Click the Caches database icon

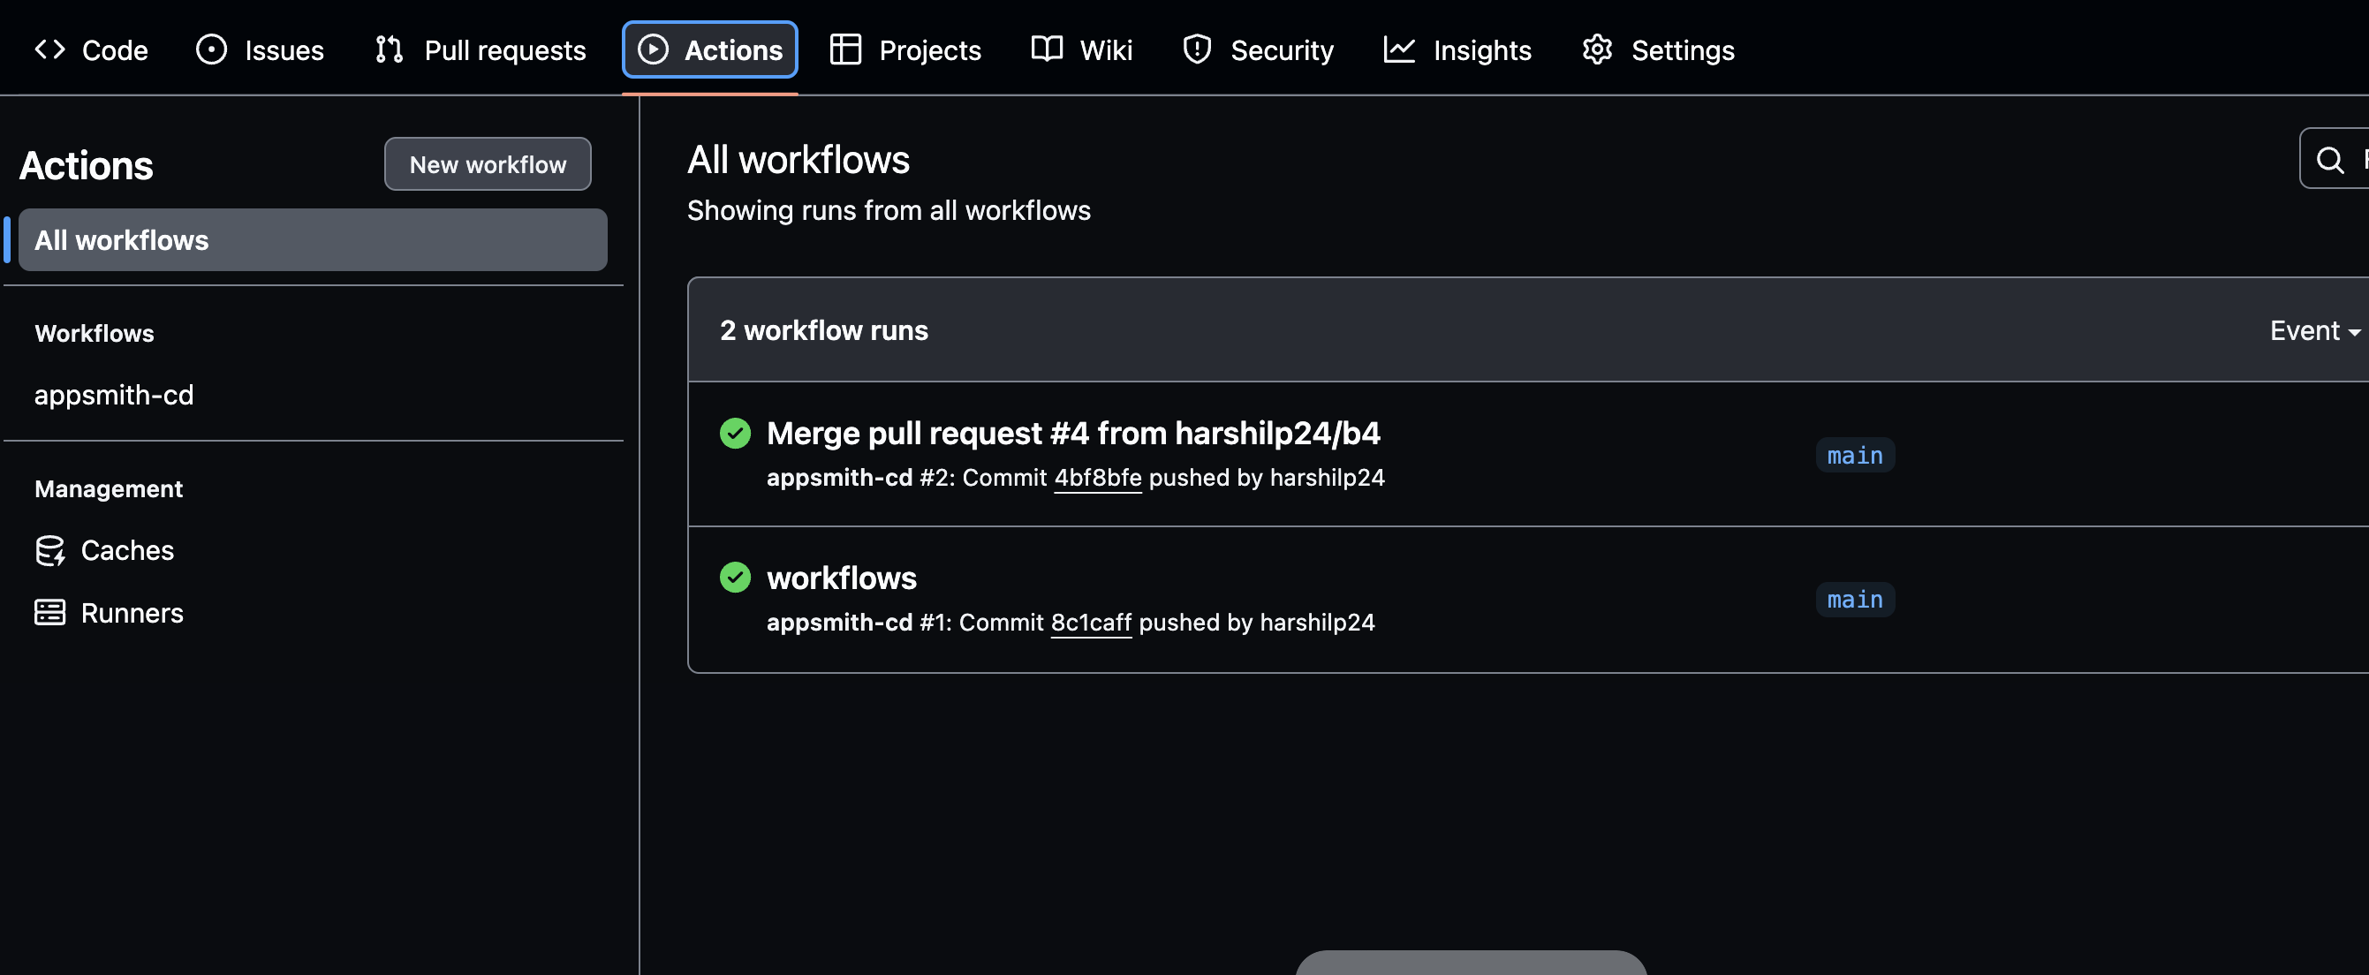point(49,550)
